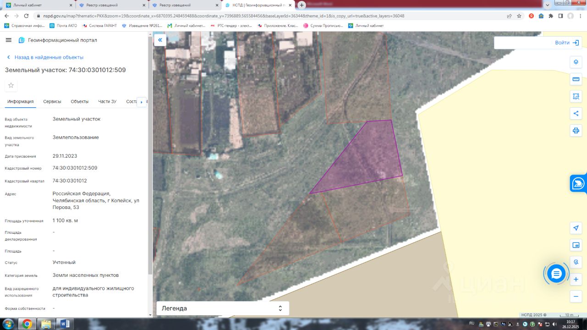Switch to the Объекты tab
Screen dimensions: 587x330
coord(80,102)
